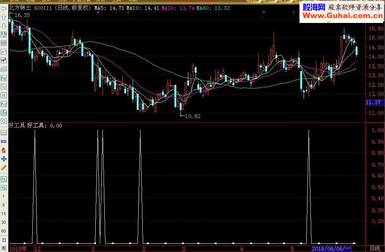Select the candlestick chart icon
385x252 pixels.
tap(3, 61)
